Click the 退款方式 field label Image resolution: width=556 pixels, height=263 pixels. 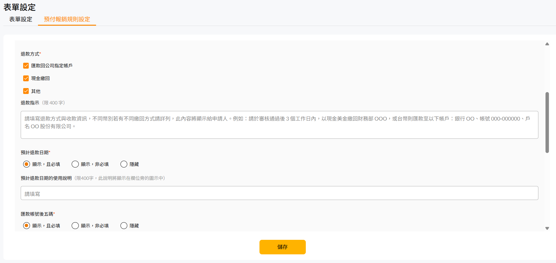tap(31, 54)
